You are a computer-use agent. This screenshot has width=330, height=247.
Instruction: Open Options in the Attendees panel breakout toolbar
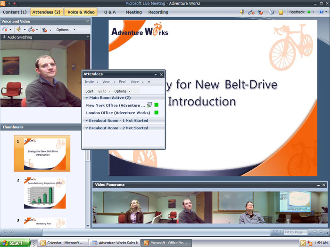click(122, 91)
